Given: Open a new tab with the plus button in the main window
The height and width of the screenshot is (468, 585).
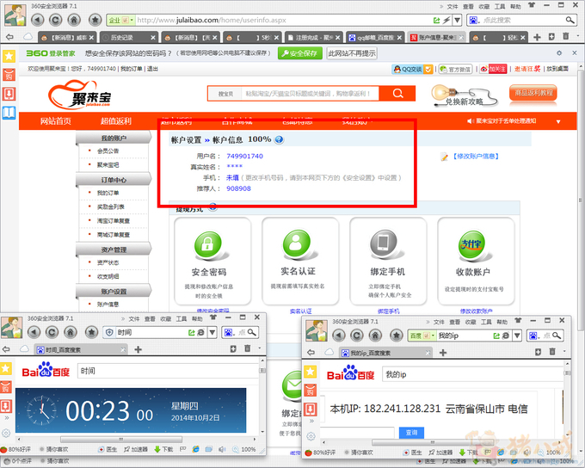Looking at the screenshot, I should (x=537, y=37).
